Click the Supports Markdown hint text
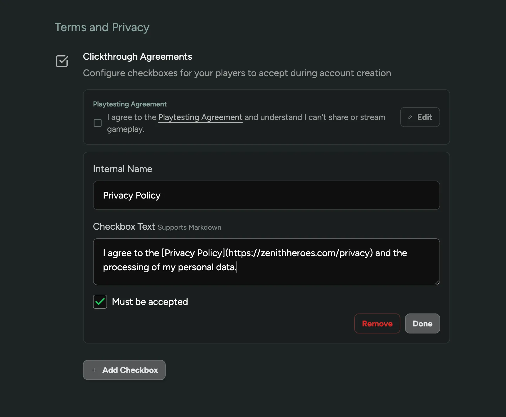 coord(189,227)
